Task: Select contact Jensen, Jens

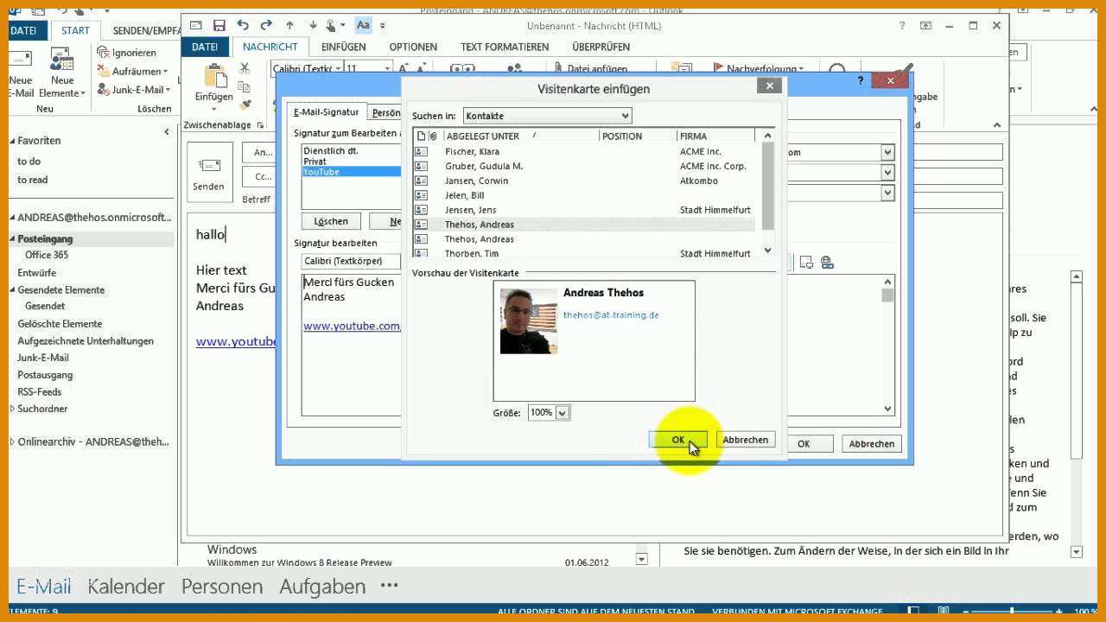Action: 471,210
